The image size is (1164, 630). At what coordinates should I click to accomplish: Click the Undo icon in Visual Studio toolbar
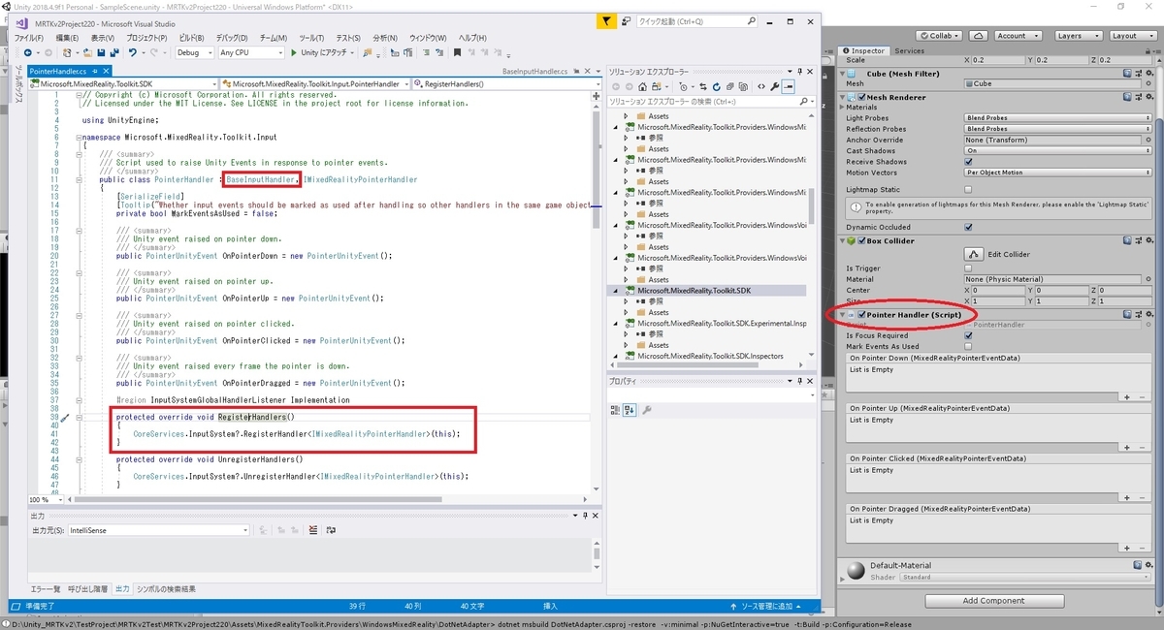(x=133, y=52)
